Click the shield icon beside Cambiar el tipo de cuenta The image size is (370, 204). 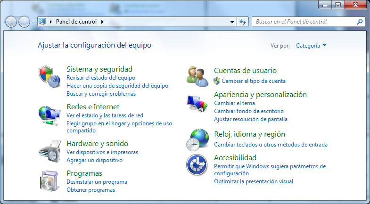217,81
